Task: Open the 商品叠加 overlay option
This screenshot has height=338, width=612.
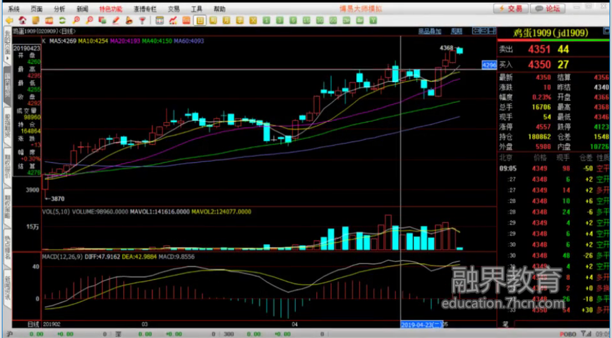Action: [430, 31]
